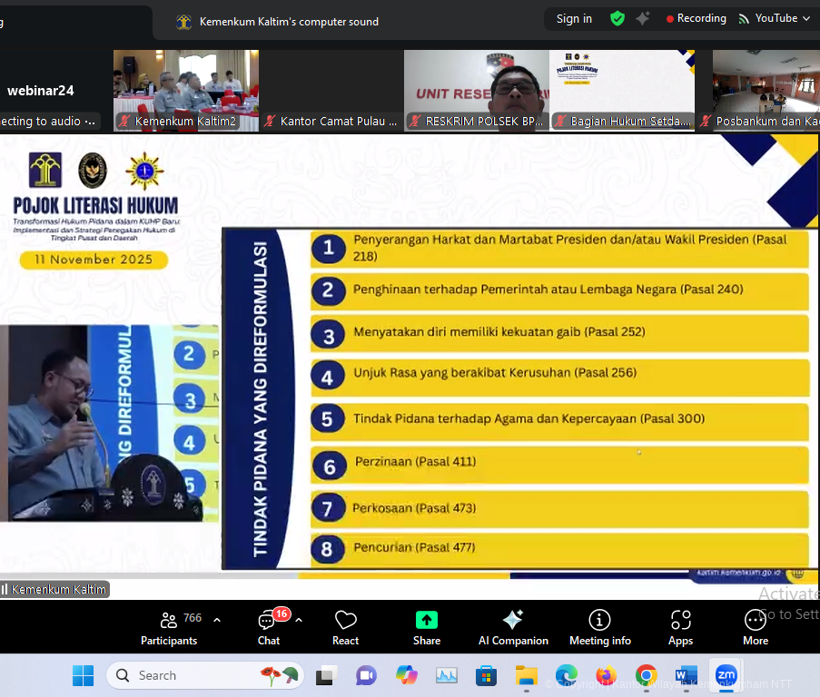The width and height of the screenshot is (820, 697).
Task: Click the Recording indicator
Action: (696, 18)
